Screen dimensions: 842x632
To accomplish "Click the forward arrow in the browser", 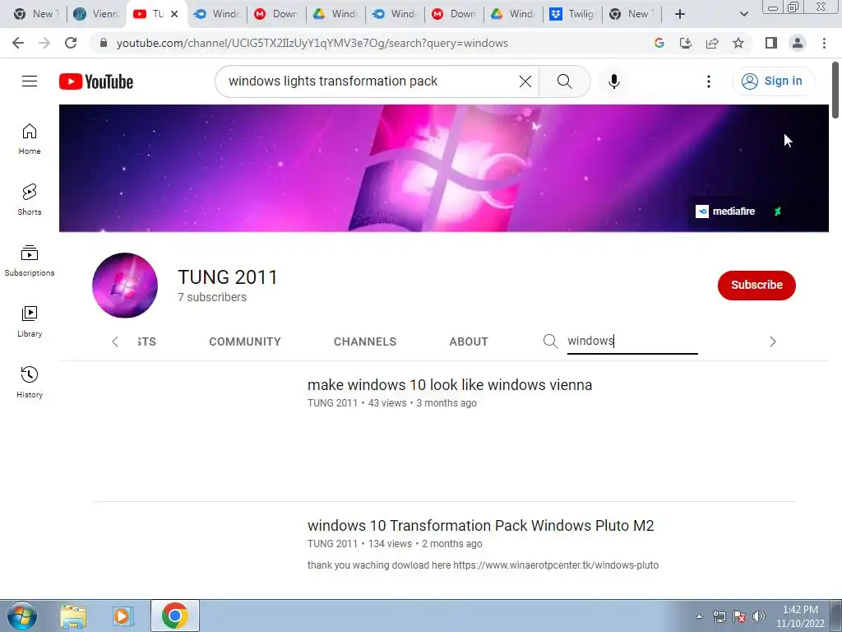I will [x=44, y=43].
